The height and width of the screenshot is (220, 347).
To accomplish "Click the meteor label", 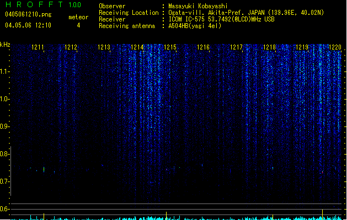I will [78, 17].
